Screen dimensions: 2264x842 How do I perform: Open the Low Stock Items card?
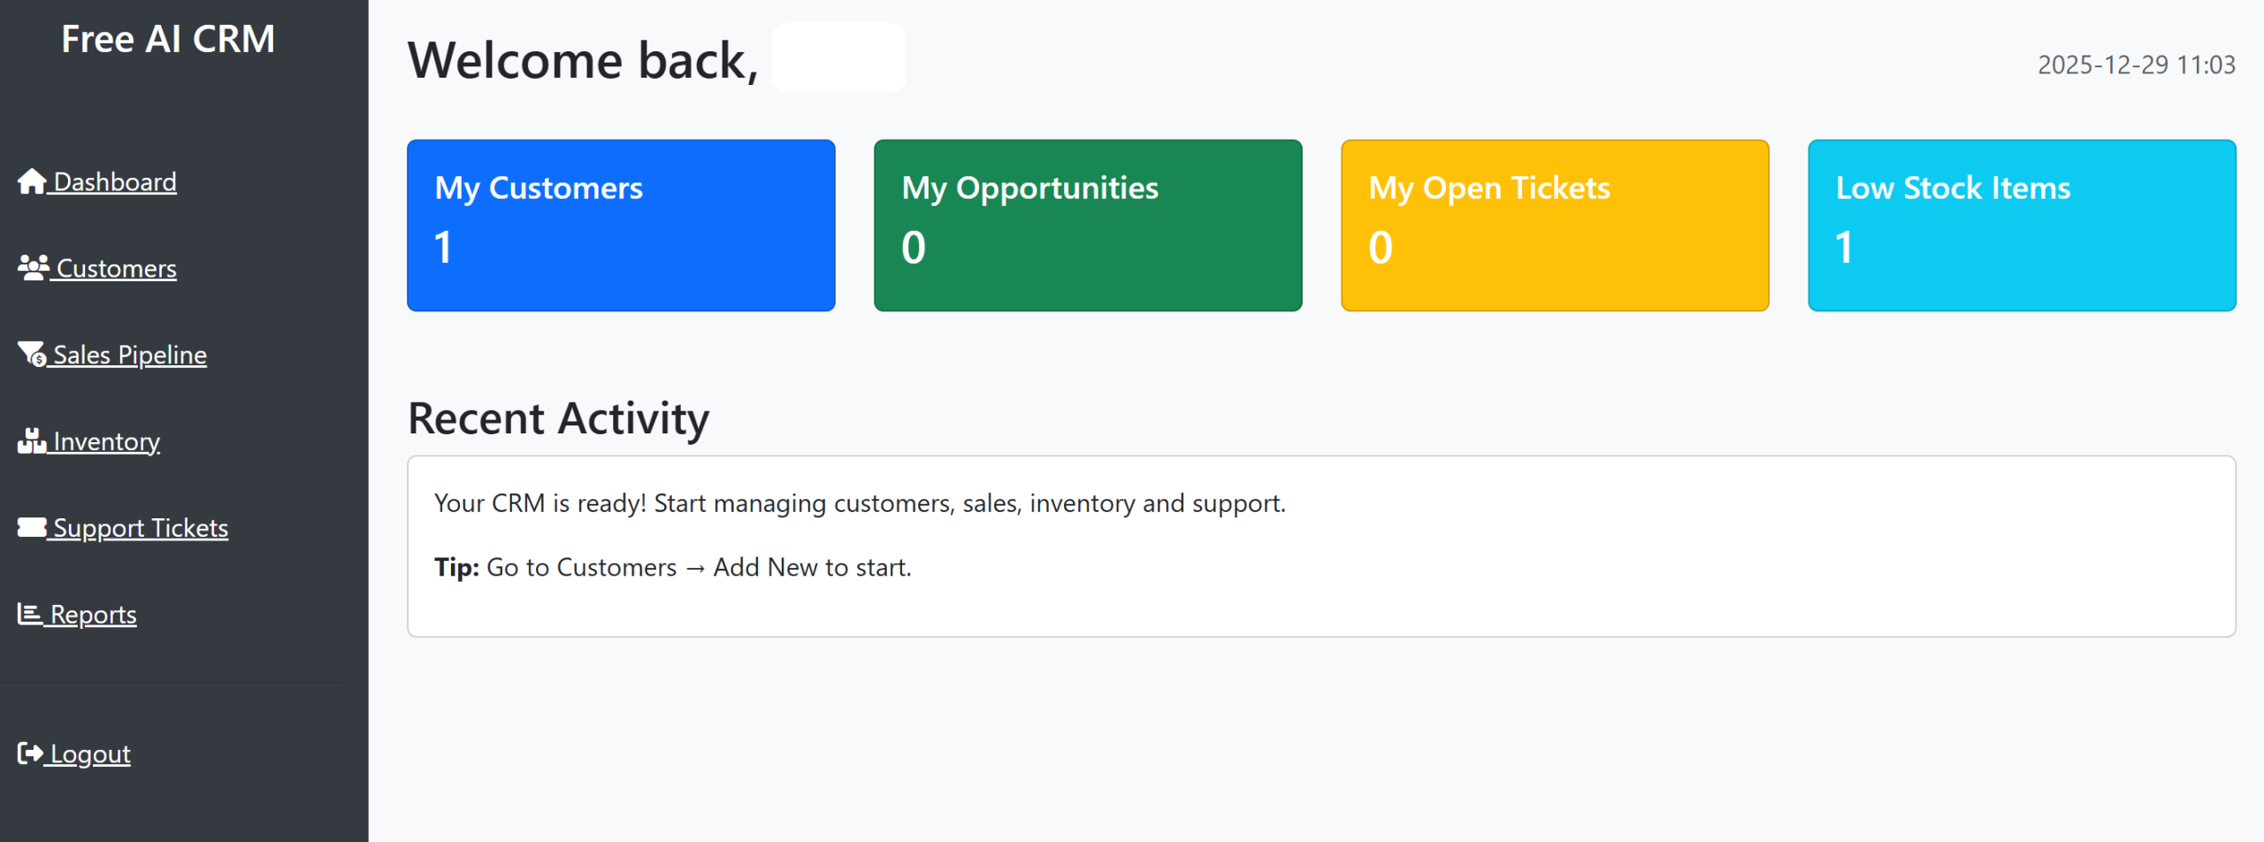coord(2021,225)
